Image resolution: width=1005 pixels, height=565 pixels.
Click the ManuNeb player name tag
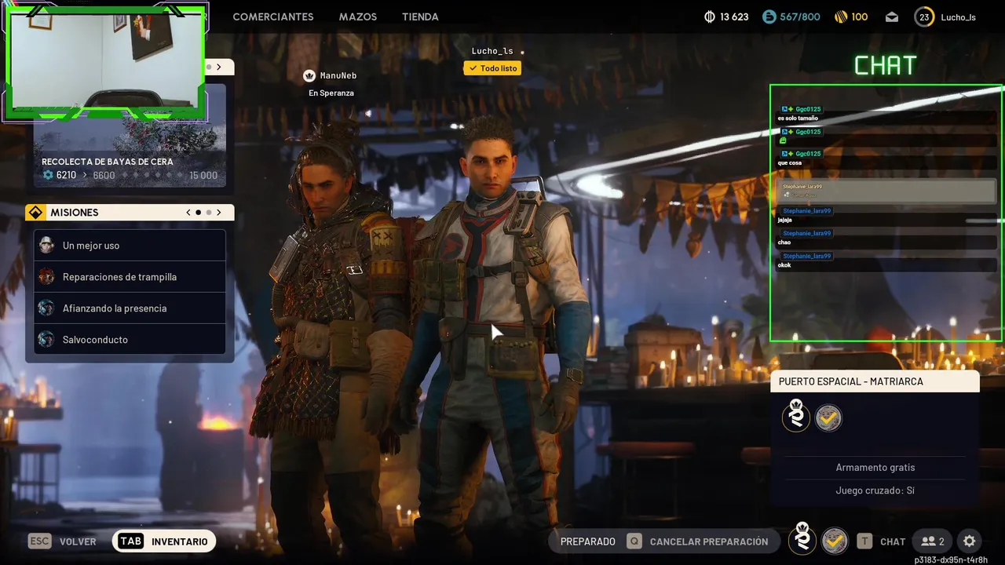coord(338,75)
